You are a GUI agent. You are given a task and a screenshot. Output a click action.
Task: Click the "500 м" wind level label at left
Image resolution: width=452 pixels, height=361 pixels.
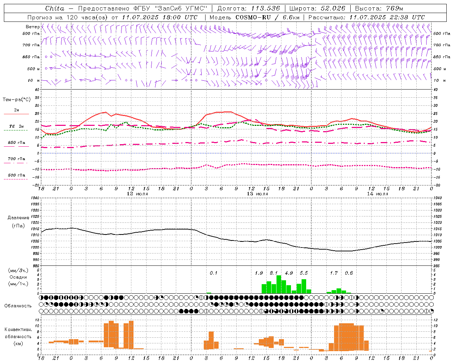(x=34, y=69)
